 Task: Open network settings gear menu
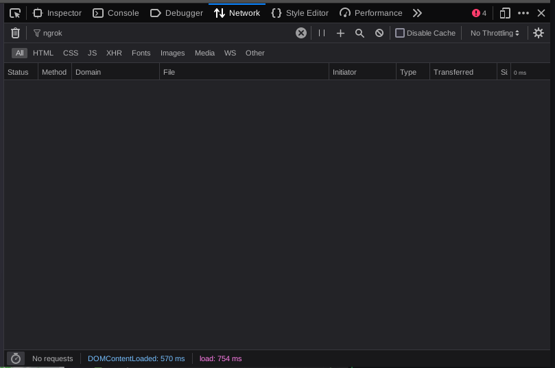coord(539,33)
